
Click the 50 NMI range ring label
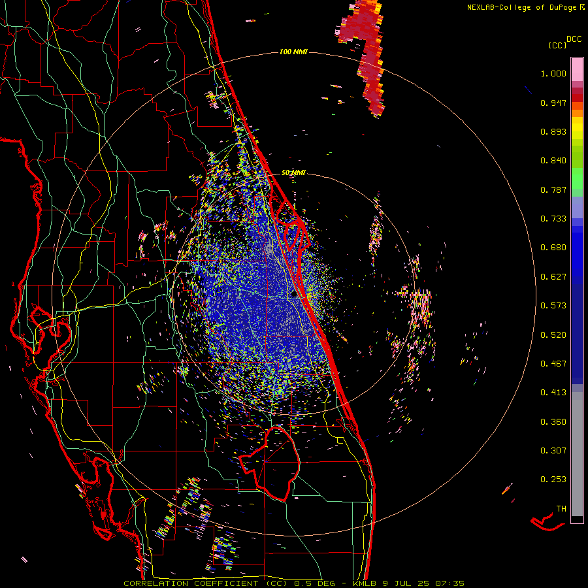293,173
